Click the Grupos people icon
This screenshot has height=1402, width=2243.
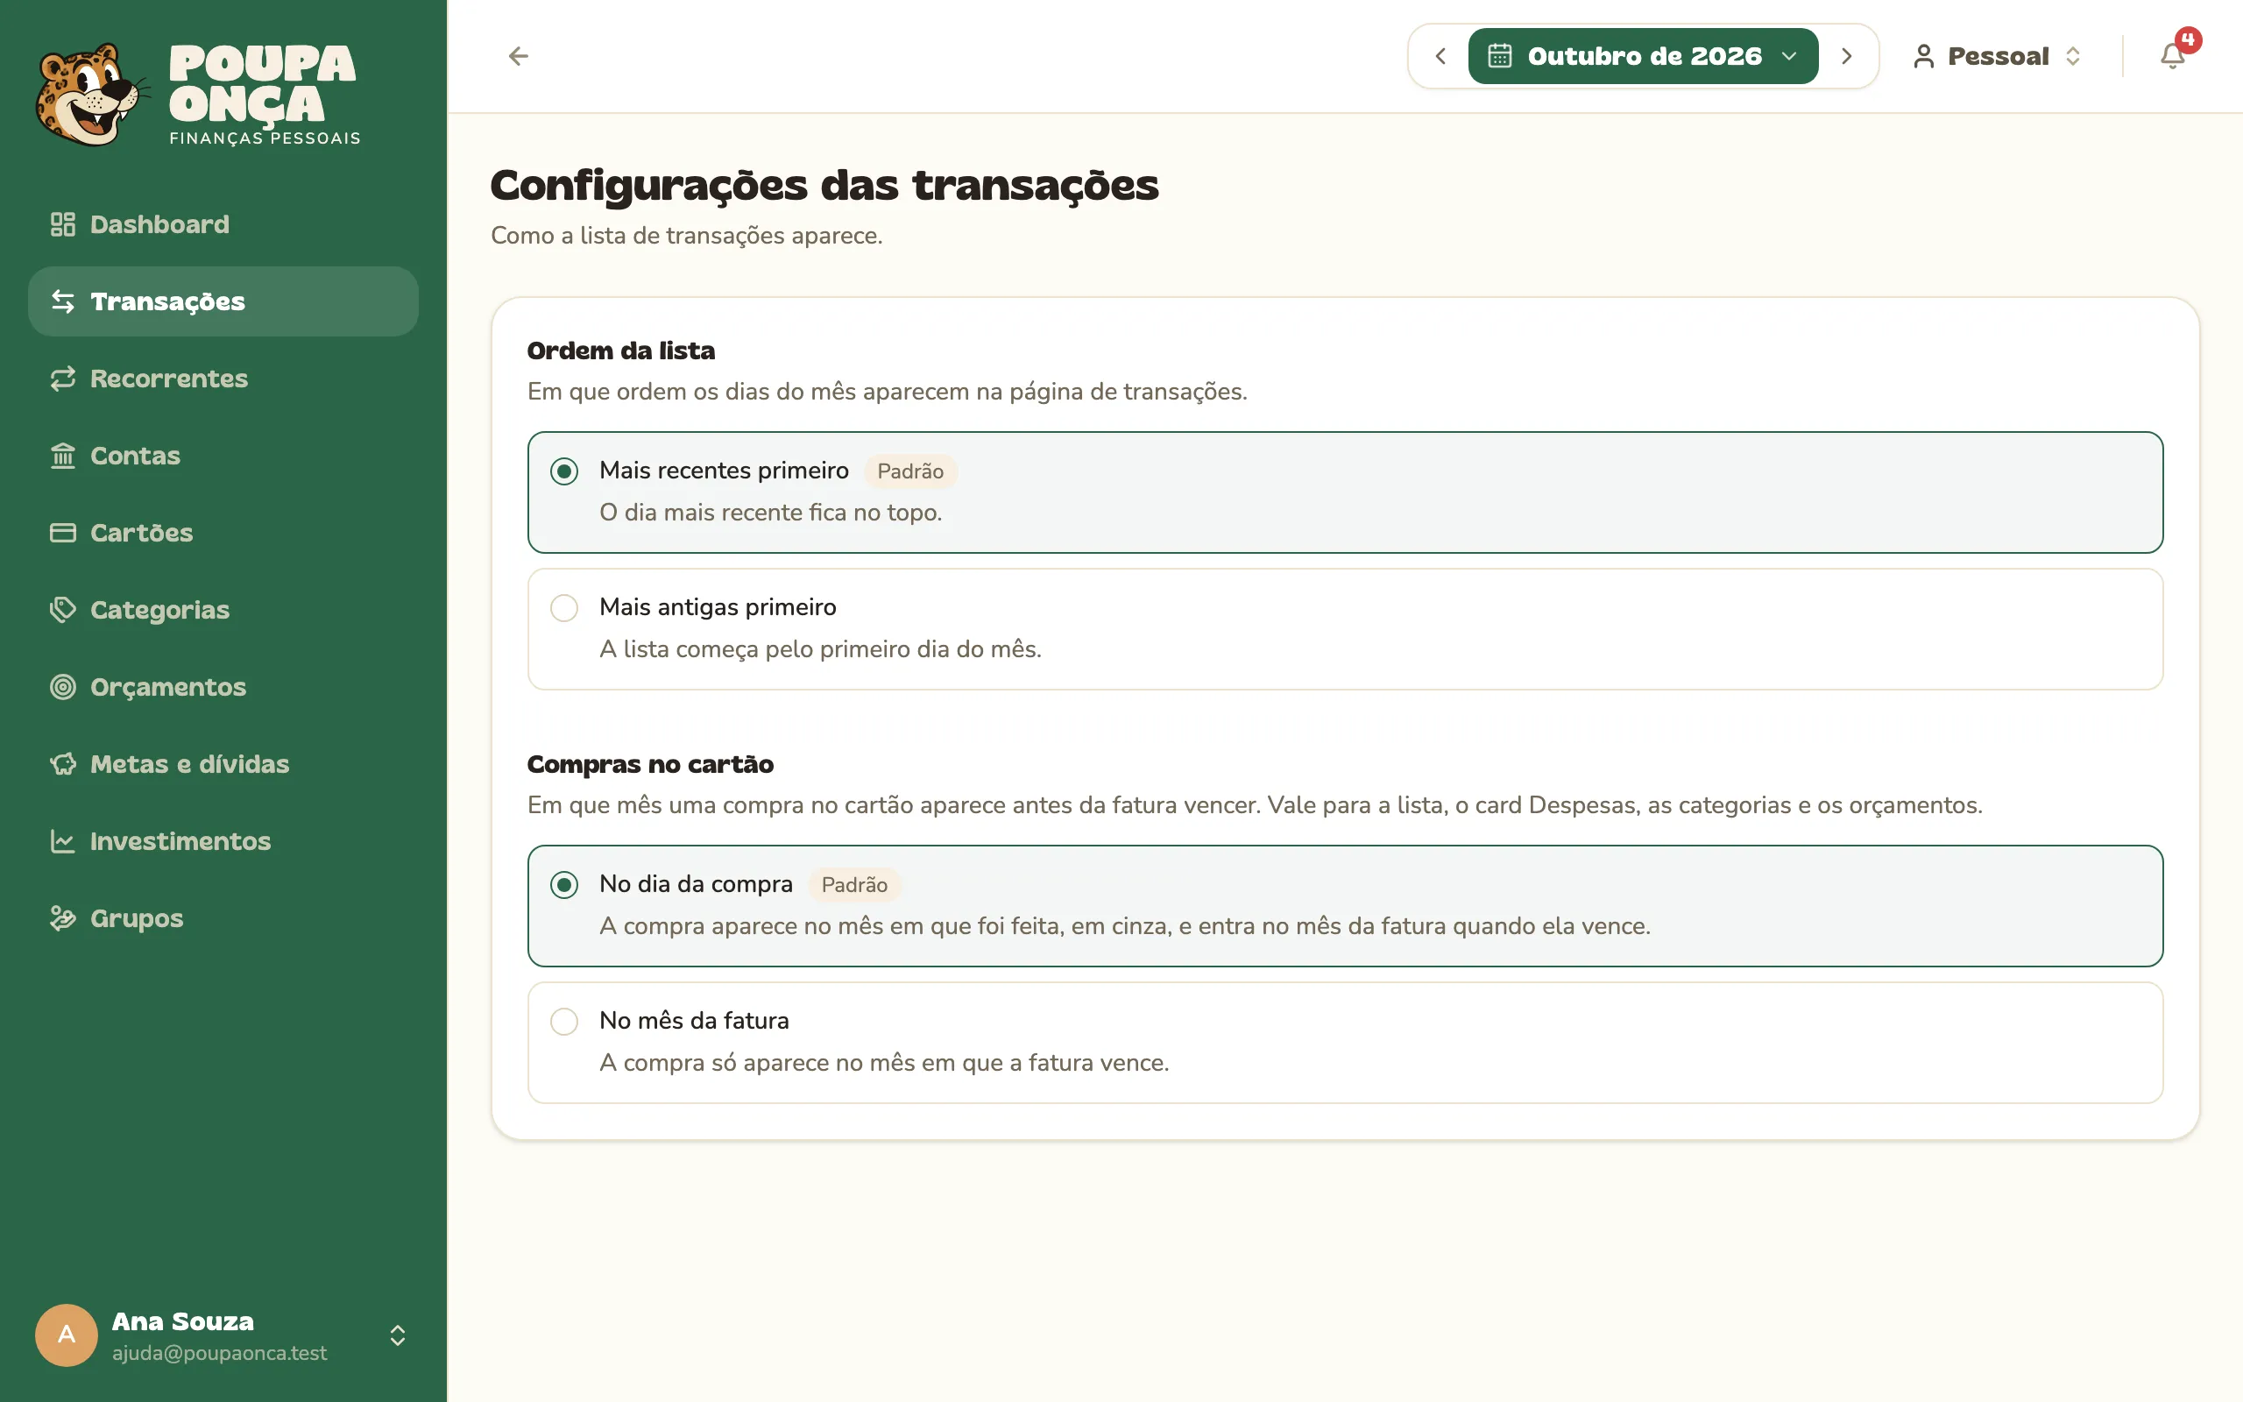[63, 918]
